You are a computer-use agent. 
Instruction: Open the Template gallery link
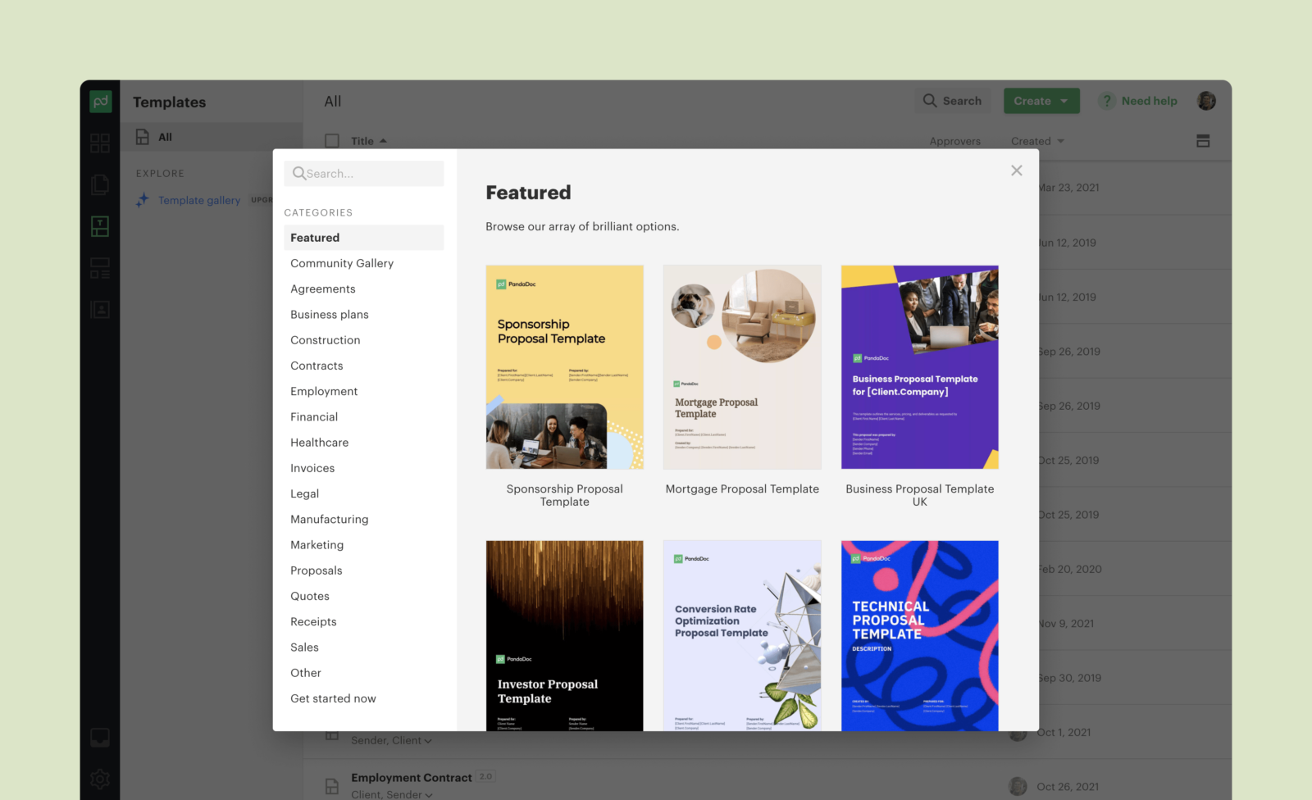pyautogui.click(x=199, y=200)
